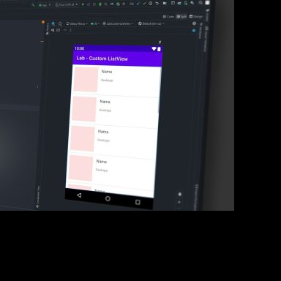
Task: Click the Lab - Custom ListView app bar title
Action: pyautogui.click(x=102, y=59)
